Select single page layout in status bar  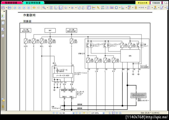(110, 113)
